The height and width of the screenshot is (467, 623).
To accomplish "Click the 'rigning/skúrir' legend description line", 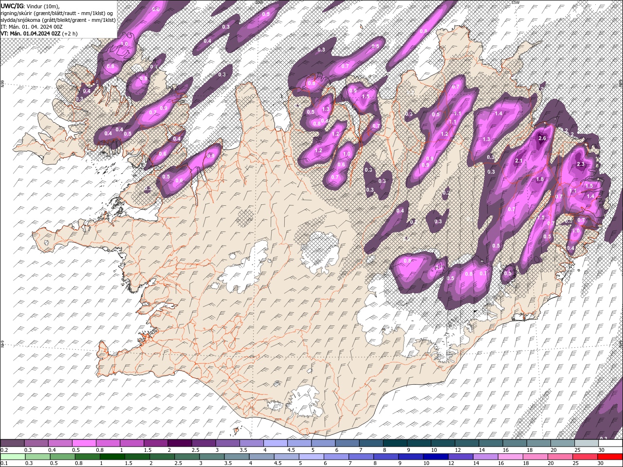I will (x=57, y=13).
